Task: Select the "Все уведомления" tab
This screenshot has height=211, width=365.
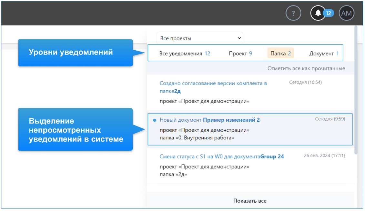Action: [x=185, y=54]
